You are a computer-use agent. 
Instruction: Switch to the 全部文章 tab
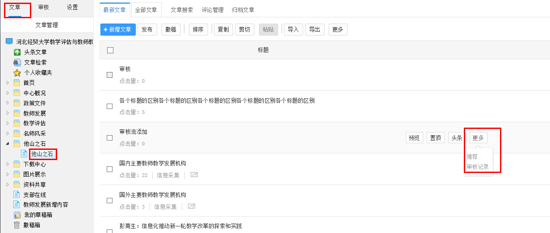(x=146, y=10)
